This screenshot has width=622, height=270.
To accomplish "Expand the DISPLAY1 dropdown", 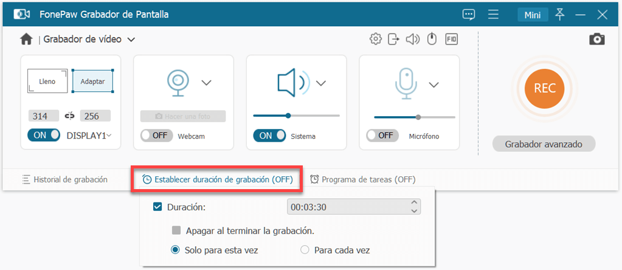I will [x=109, y=135].
